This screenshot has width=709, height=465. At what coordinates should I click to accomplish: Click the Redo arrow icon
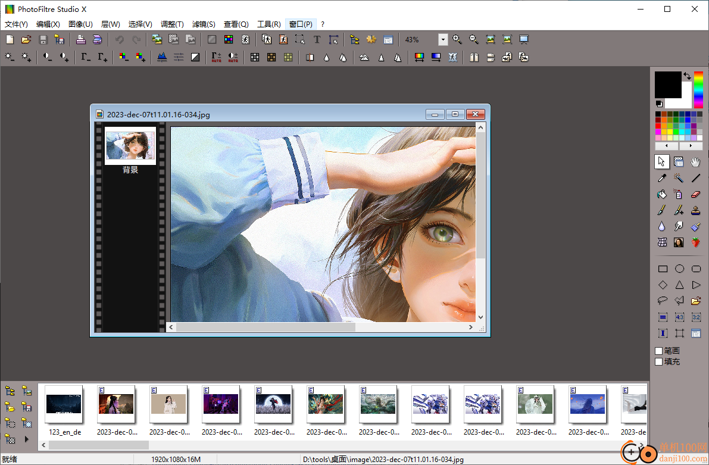[x=136, y=40]
